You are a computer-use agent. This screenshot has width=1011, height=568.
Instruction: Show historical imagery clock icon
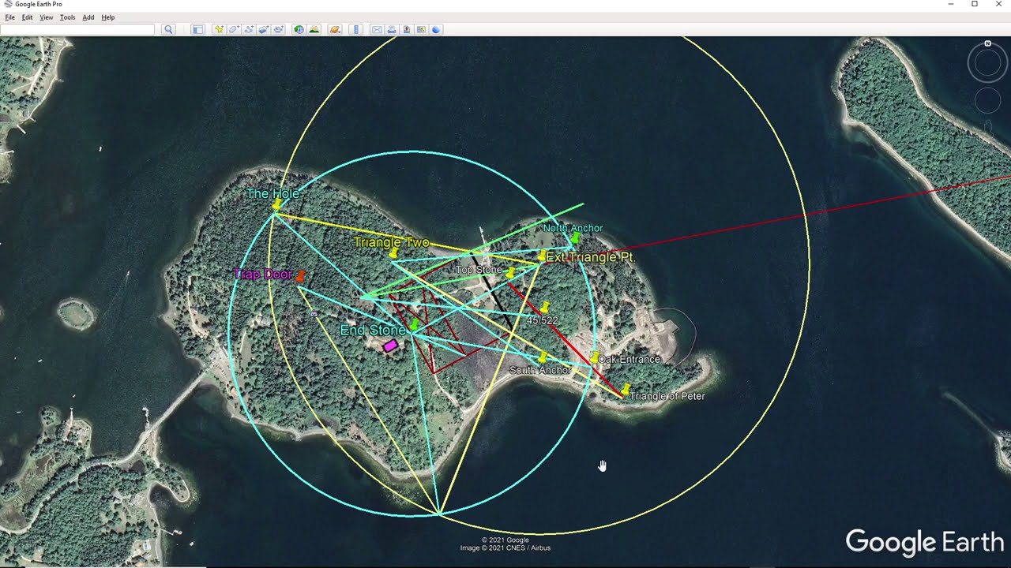point(299,29)
